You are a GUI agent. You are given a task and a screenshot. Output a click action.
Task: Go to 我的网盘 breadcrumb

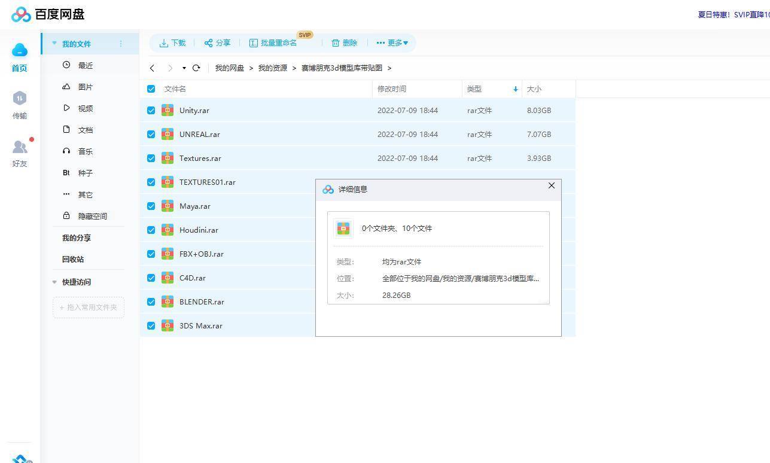(230, 68)
